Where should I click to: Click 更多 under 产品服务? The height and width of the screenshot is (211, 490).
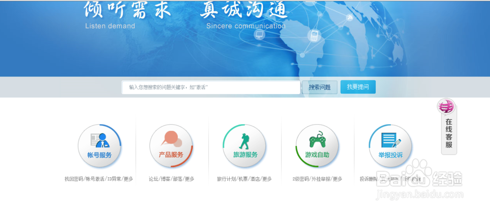pos(189,179)
